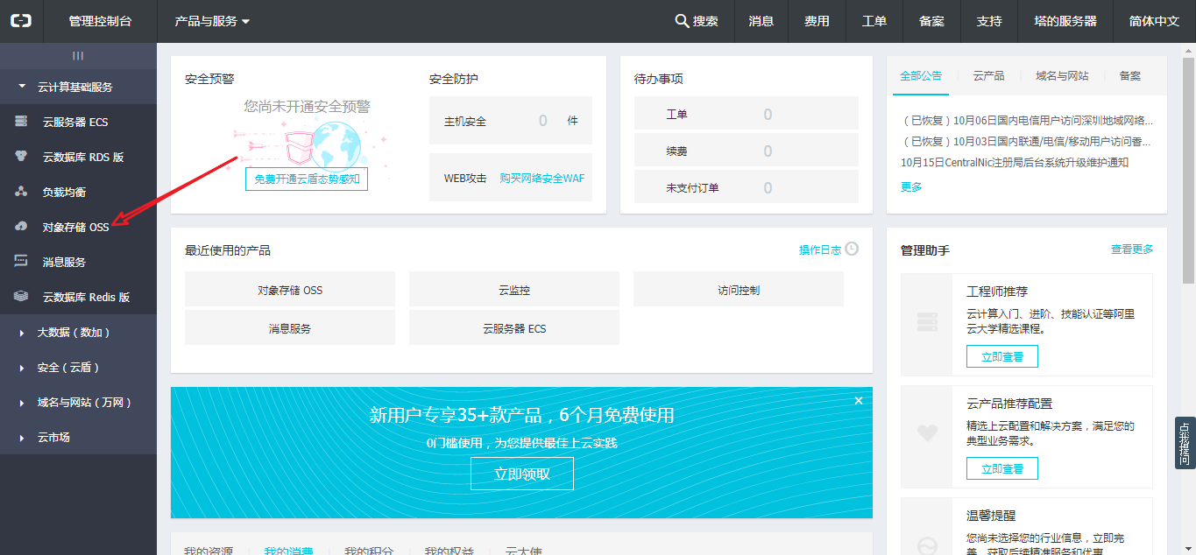Open 管理控制台 home
This screenshot has height=555, width=1196.
click(x=101, y=21)
